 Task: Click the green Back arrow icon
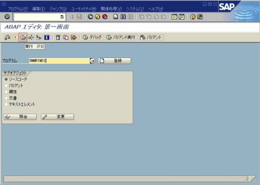pos(90,17)
